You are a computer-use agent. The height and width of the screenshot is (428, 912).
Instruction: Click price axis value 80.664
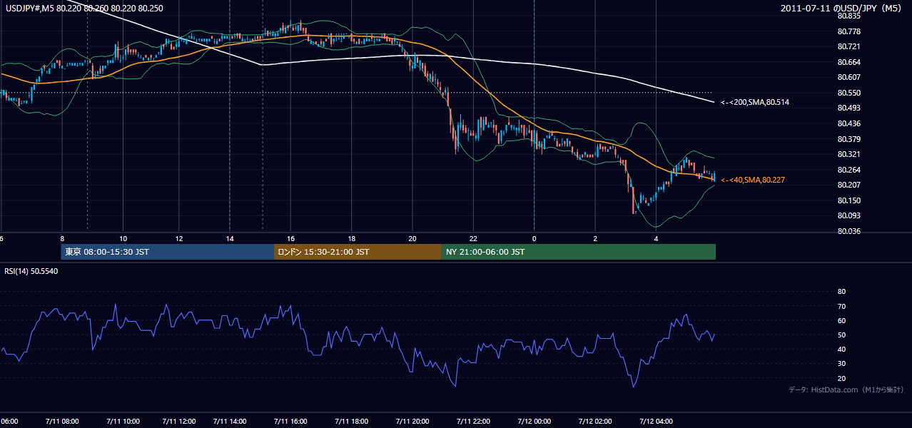tap(849, 62)
